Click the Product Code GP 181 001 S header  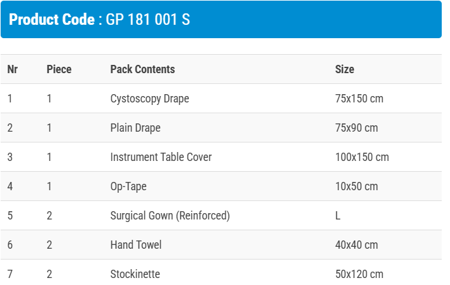point(100,19)
